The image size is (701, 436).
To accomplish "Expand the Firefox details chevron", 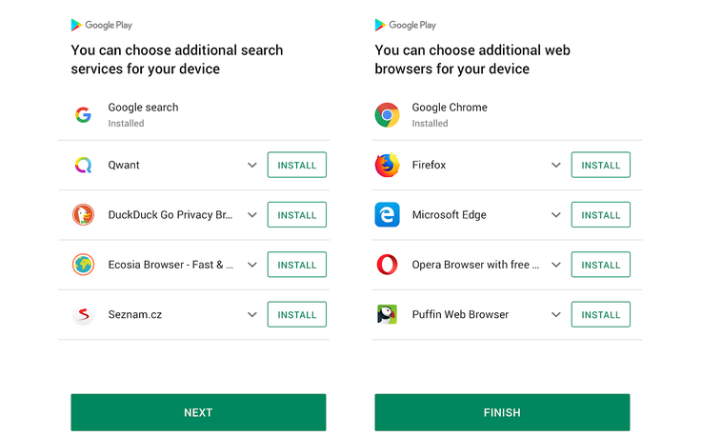I will (x=556, y=165).
